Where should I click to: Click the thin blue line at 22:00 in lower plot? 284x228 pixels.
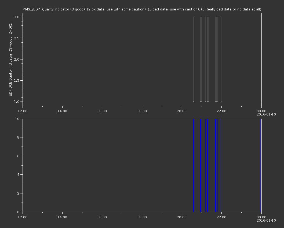[221, 165]
